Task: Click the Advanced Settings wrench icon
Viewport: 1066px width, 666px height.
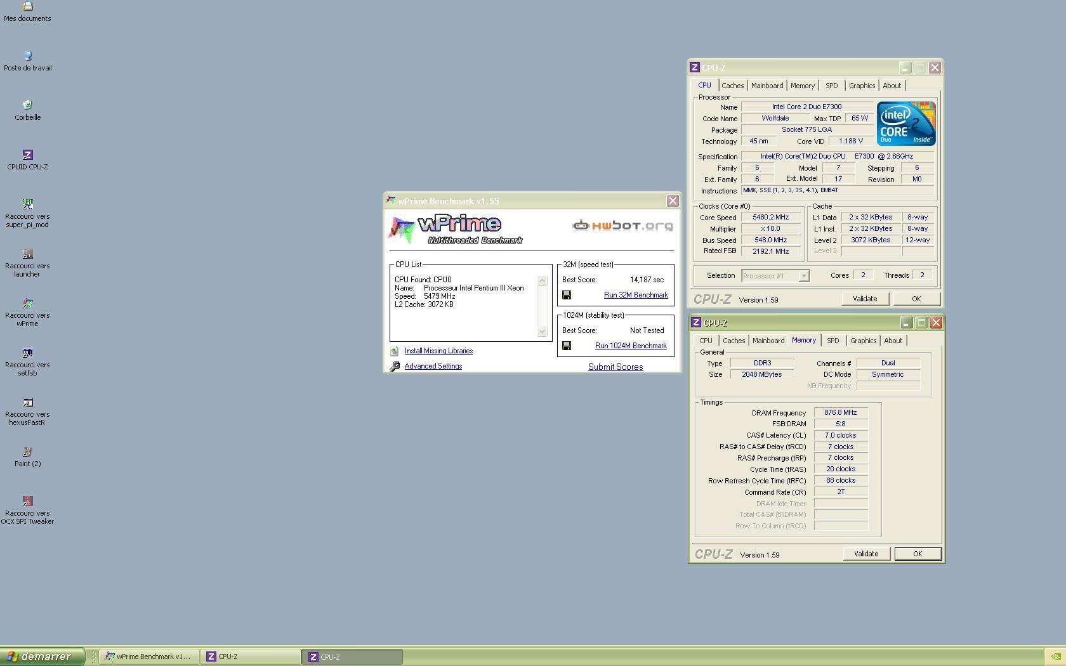Action: 395,367
